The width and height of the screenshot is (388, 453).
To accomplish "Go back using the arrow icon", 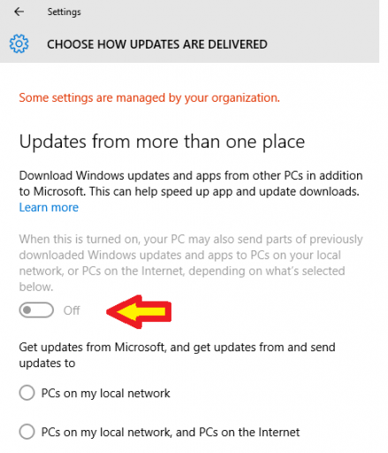I will (x=19, y=12).
